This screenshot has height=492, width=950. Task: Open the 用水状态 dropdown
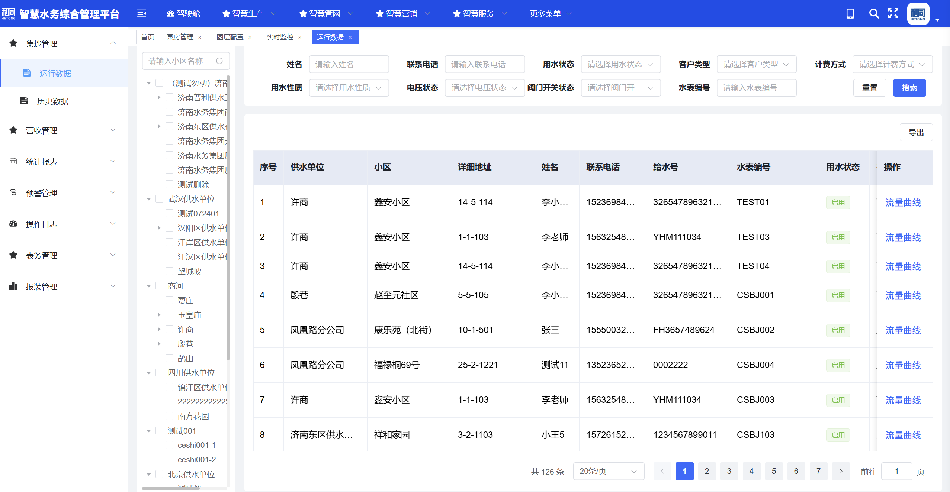[620, 64]
